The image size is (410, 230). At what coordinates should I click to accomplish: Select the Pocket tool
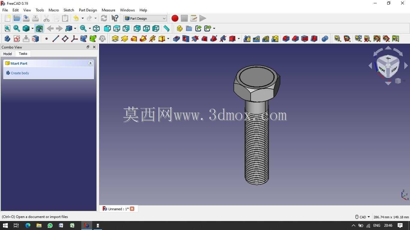[x=176, y=39]
